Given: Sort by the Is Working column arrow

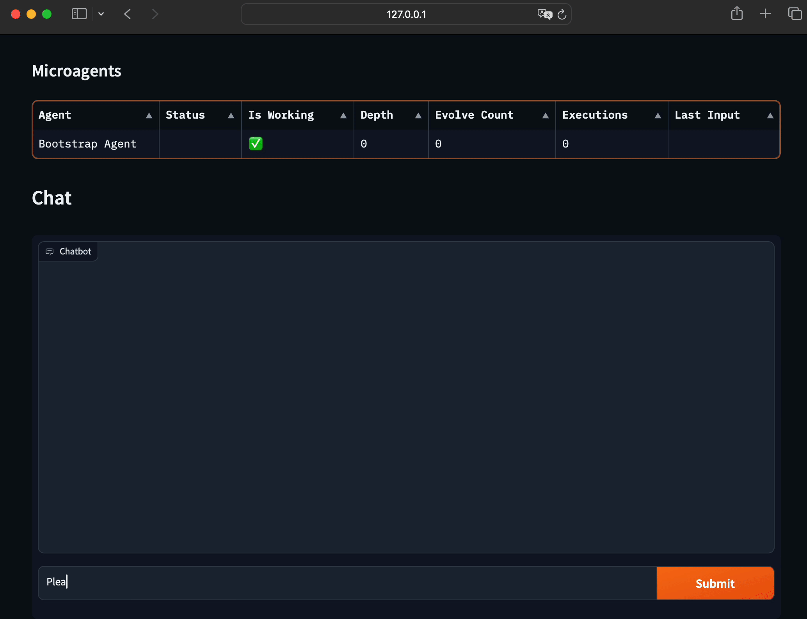Looking at the screenshot, I should tap(343, 116).
